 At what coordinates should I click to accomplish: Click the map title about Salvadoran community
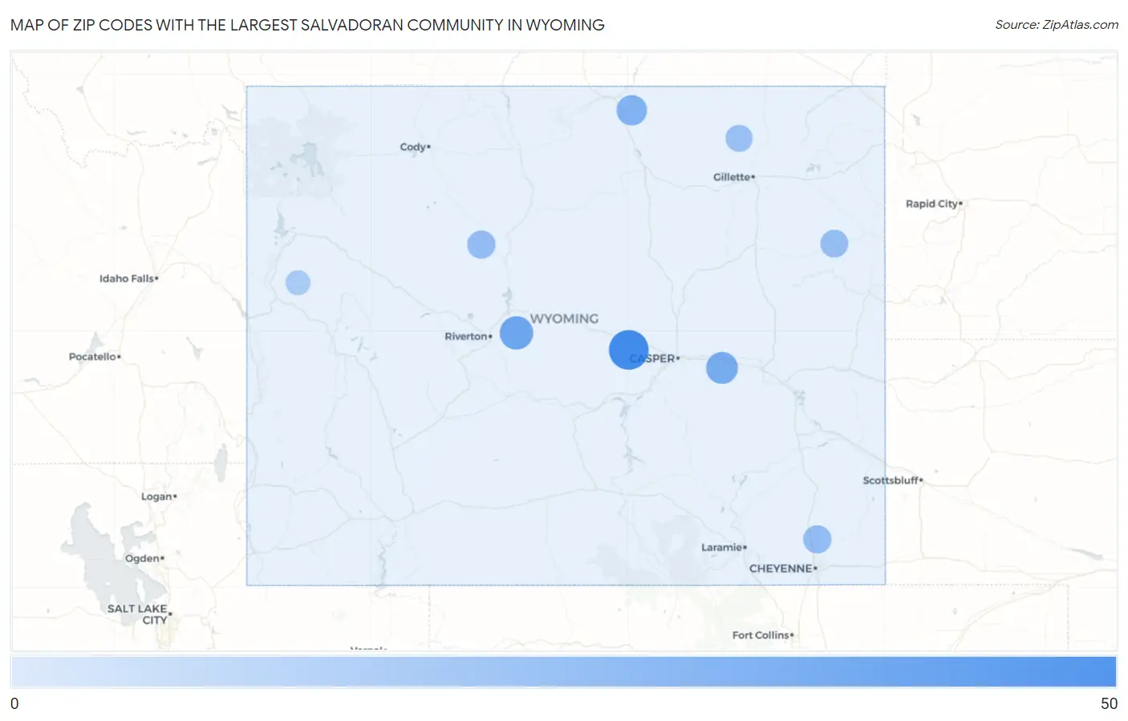[307, 25]
